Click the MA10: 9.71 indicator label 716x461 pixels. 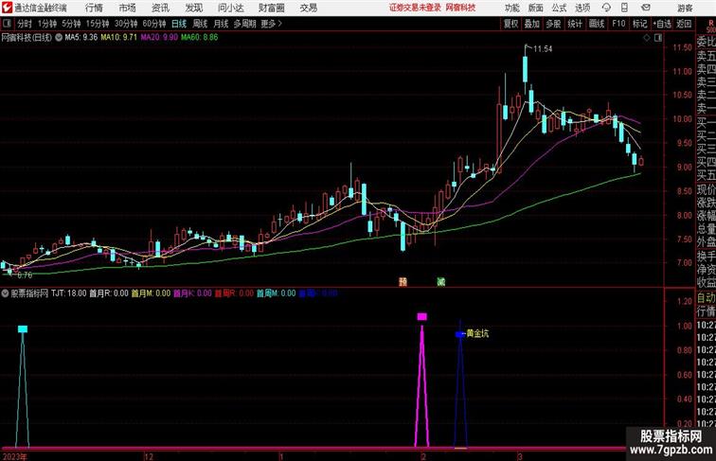(118, 38)
